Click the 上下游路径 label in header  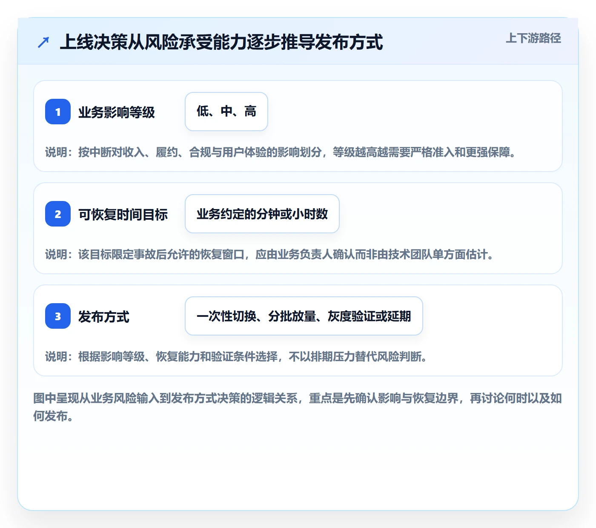pyautogui.click(x=533, y=38)
